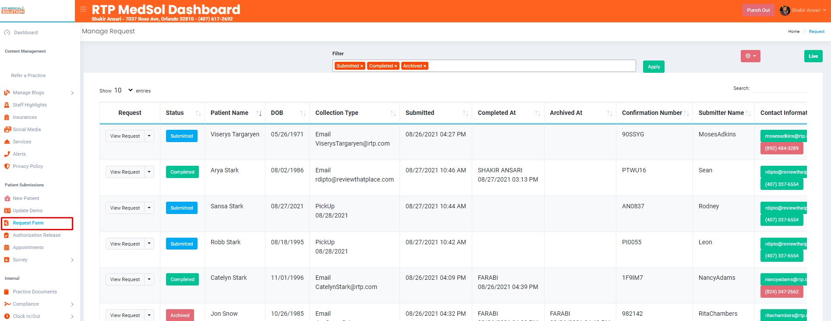Click the Social Media icon
831x321 pixels.
pos(7,129)
